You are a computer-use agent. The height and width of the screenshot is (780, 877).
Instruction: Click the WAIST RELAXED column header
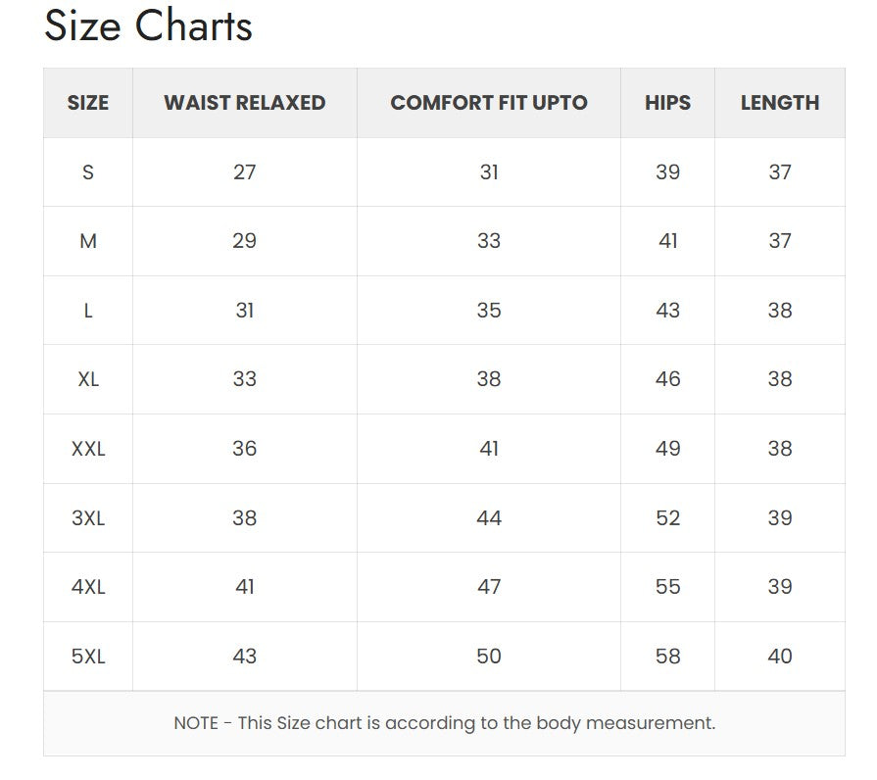245,103
